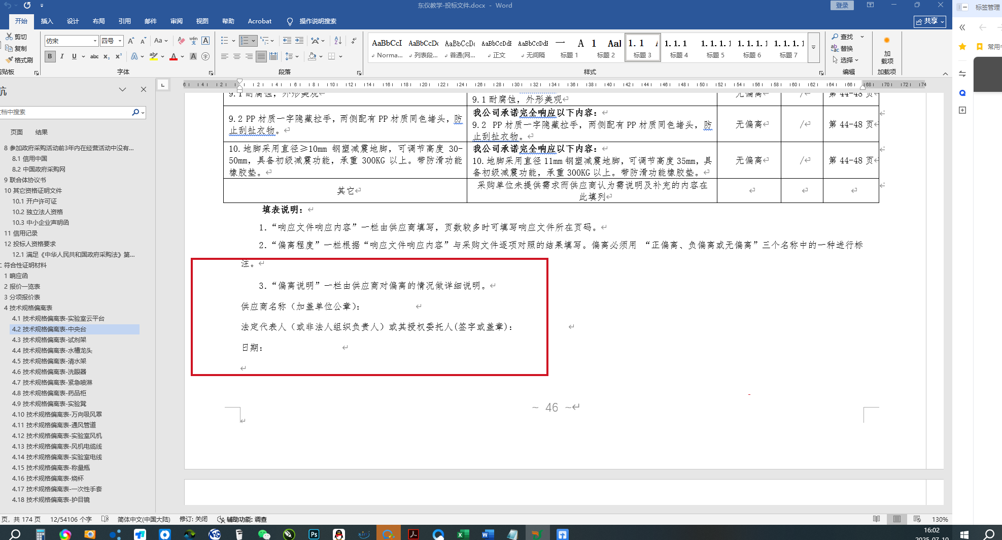This screenshot has height=540, width=1002.
Task: Toggle italic formatting
Action: [x=62, y=56]
